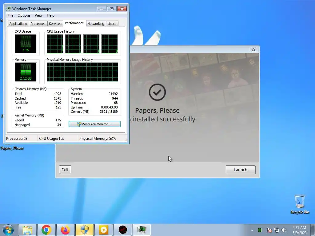Click the Total physical memory value 4095

58,94
